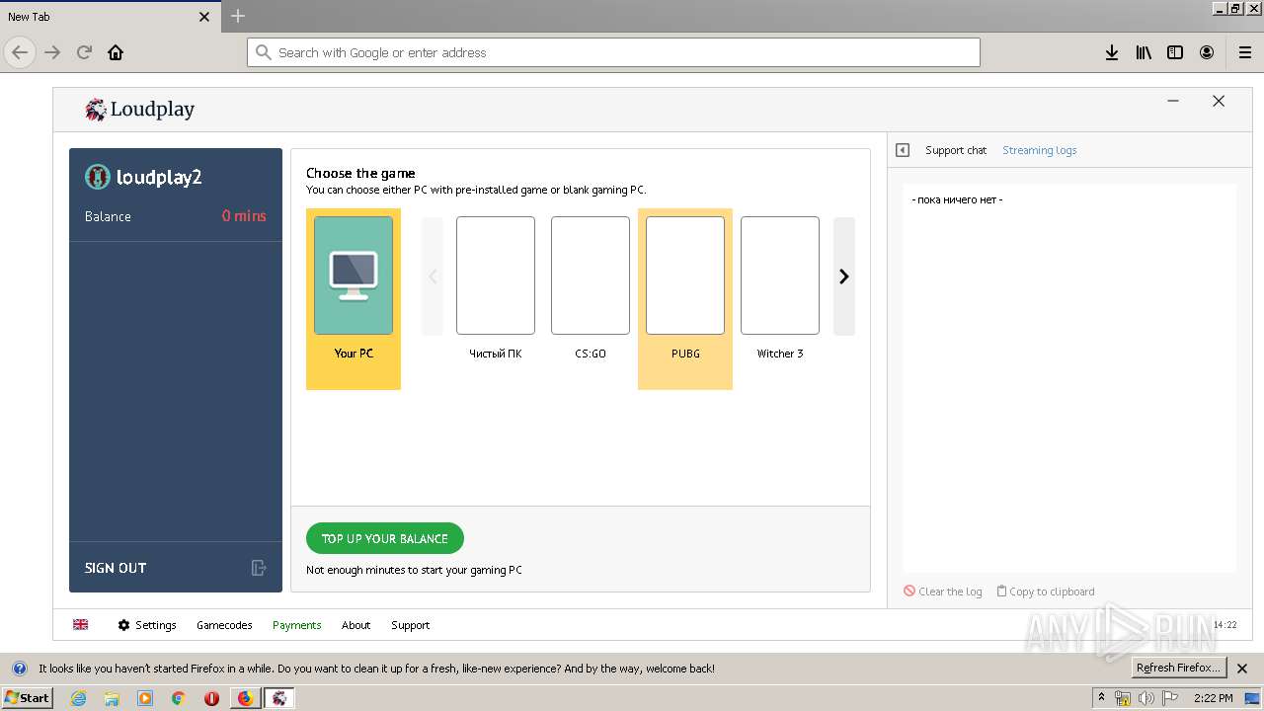
Task: Reload the page in Firefox
Action: (x=84, y=52)
